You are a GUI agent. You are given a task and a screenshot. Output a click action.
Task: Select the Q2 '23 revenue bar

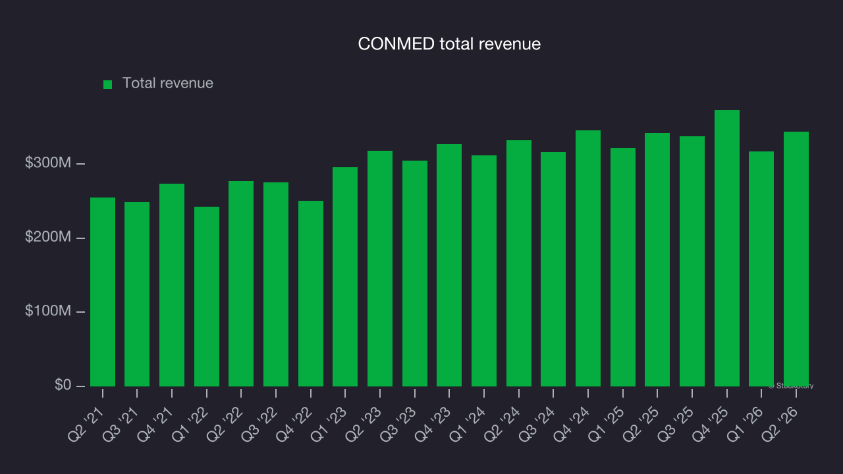click(x=380, y=269)
